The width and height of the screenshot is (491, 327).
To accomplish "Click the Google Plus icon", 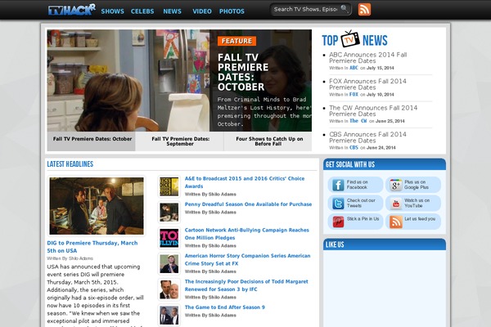I will [x=396, y=185].
